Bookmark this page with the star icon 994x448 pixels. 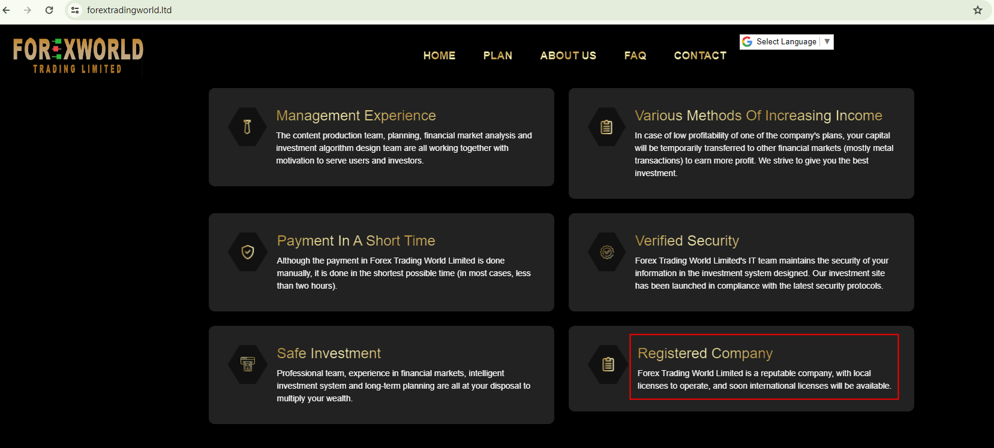[x=978, y=10]
